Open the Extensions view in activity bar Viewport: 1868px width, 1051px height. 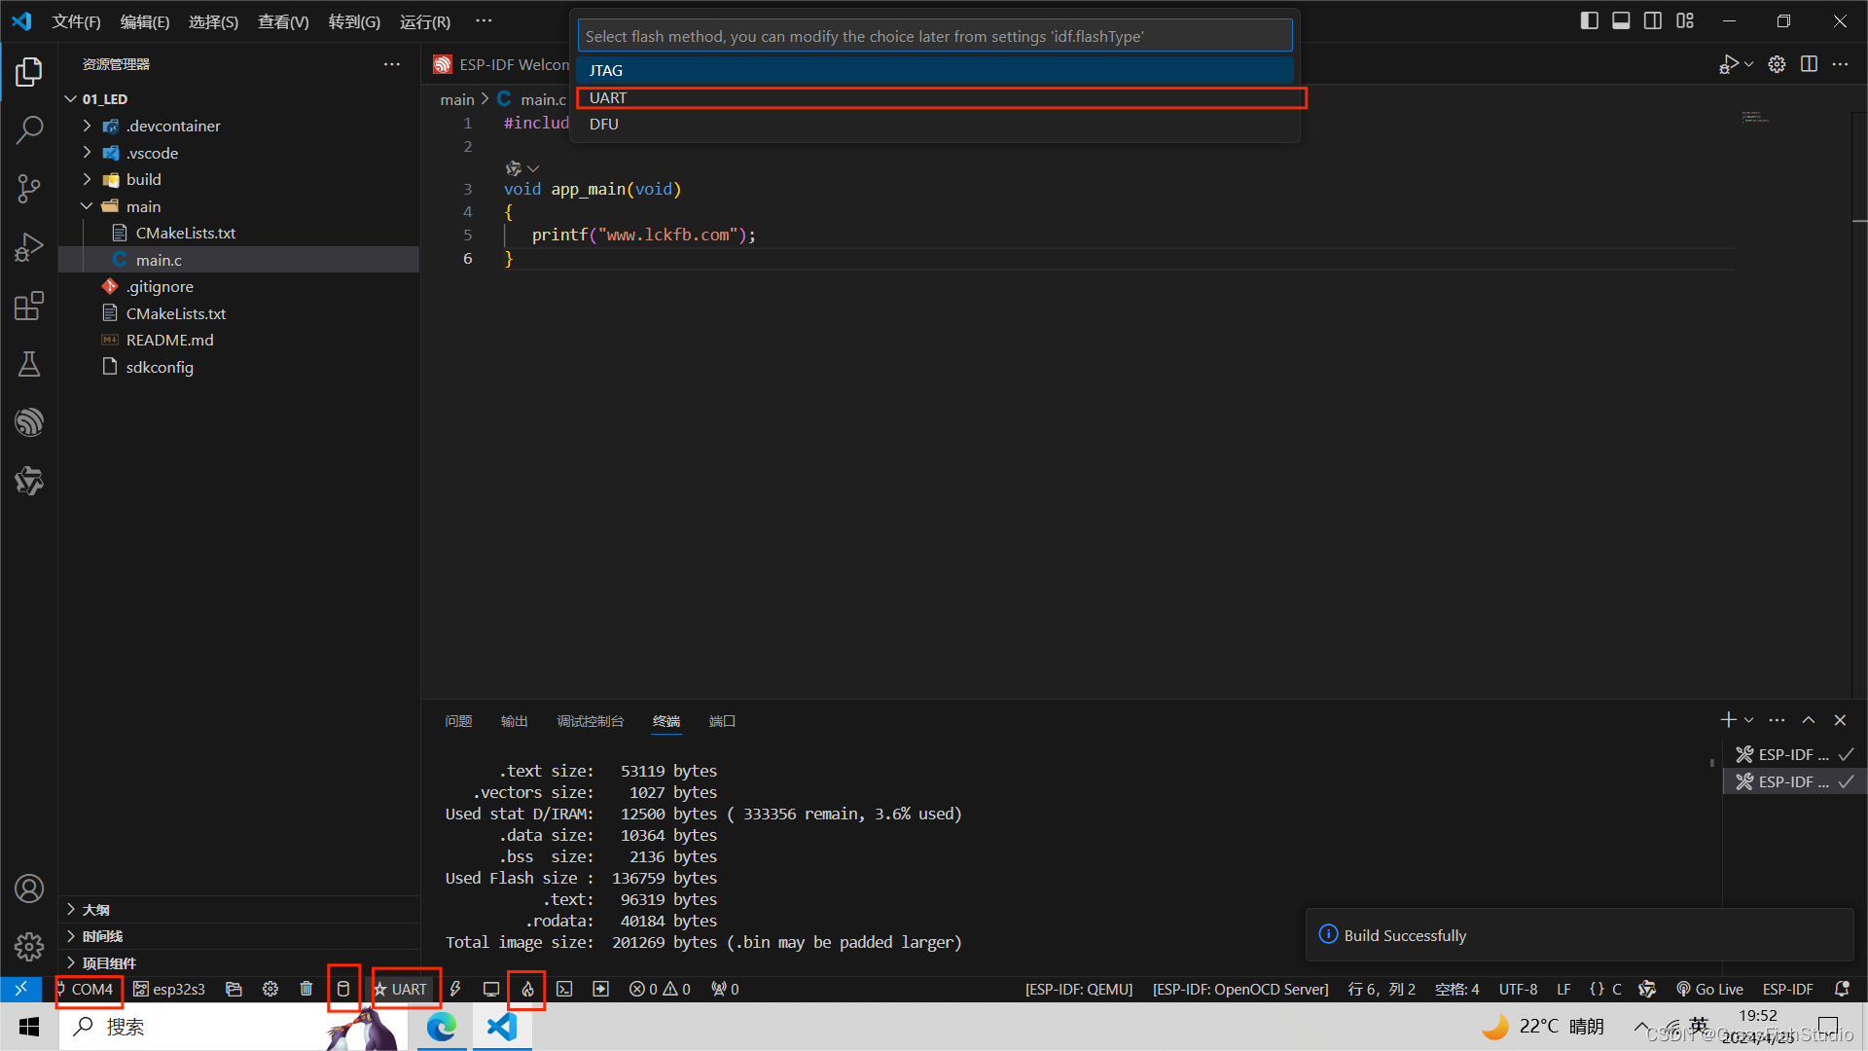29,306
